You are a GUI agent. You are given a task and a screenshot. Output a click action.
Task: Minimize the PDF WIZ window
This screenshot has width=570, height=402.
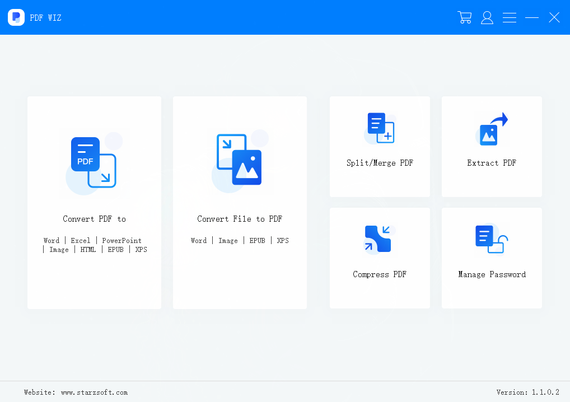532,17
